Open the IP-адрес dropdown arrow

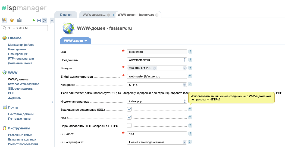(x=184, y=68)
